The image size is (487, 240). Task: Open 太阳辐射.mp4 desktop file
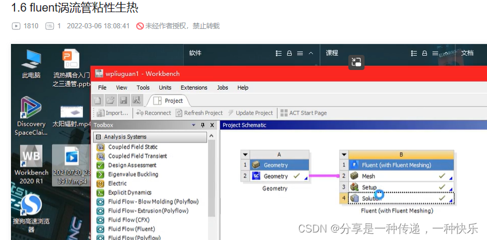72,116
